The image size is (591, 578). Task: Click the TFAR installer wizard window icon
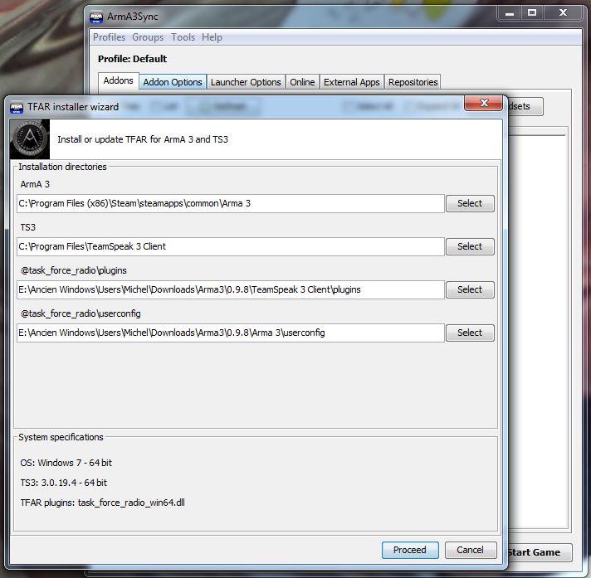pyautogui.click(x=17, y=107)
